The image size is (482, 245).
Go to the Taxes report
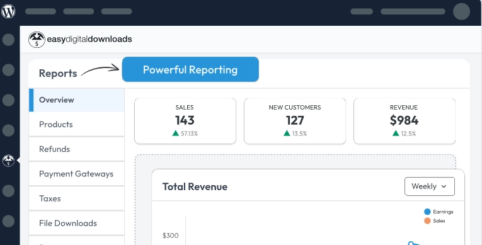click(x=76, y=198)
